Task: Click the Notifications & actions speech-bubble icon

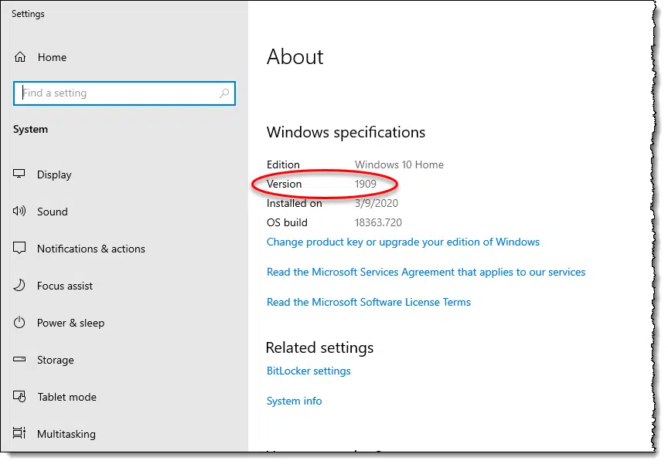Action: tap(19, 248)
